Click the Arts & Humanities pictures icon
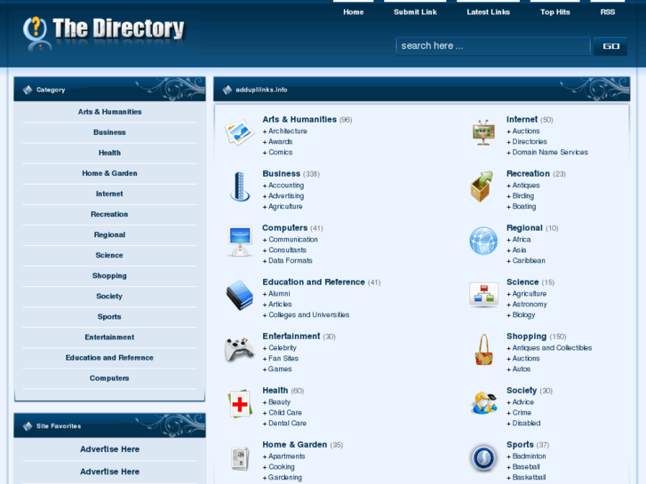This screenshot has height=484, width=646. 240,132
